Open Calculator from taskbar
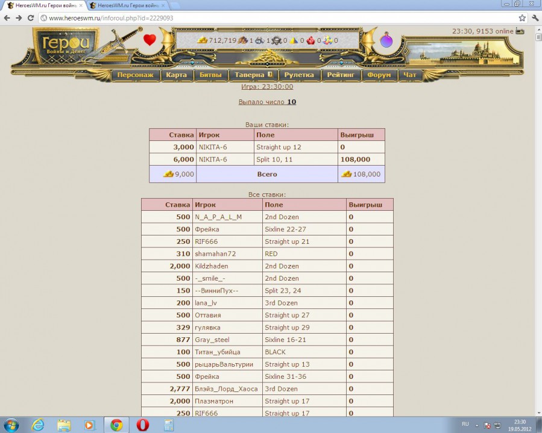Viewport: 542px width, 433px height. [169, 425]
